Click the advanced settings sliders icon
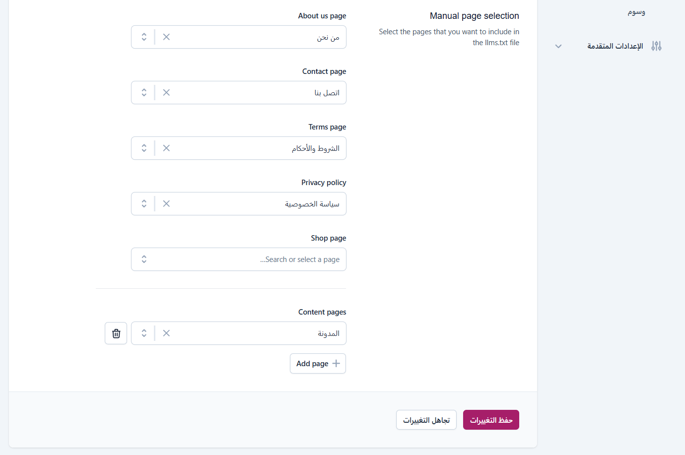 (x=656, y=46)
